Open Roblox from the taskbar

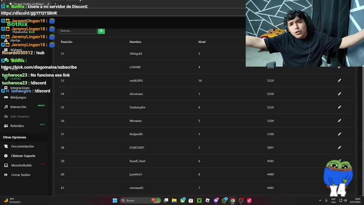point(208,200)
